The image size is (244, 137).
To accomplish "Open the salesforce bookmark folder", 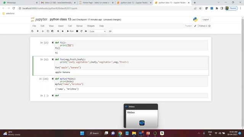I will coord(8,14).
